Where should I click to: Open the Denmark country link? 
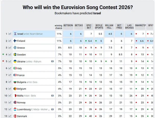[x=22, y=116]
